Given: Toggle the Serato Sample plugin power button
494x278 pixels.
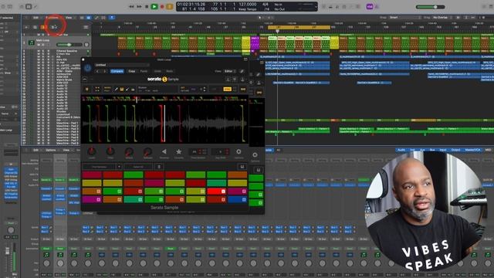Looking at the screenshot, I should (x=87, y=67).
